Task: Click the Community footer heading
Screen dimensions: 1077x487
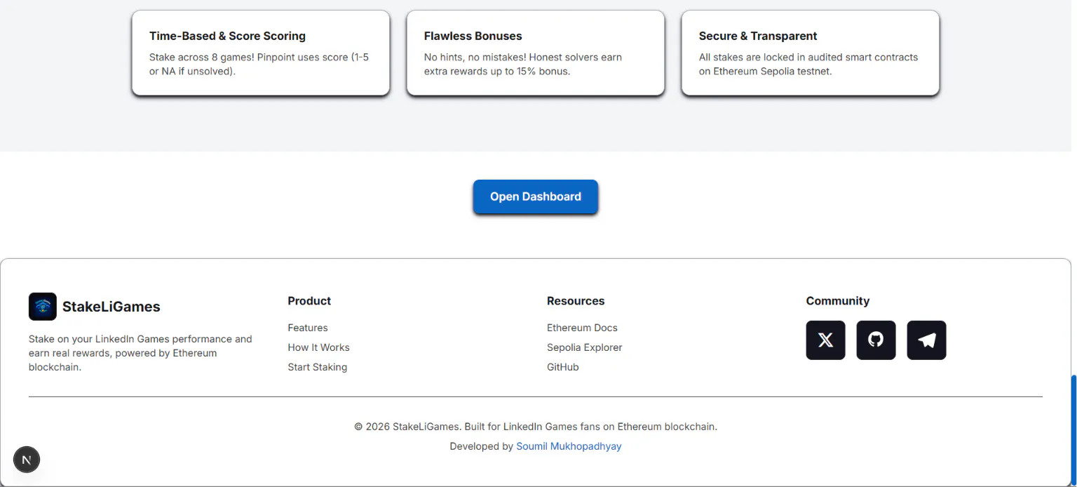Action: coord(838,301)
